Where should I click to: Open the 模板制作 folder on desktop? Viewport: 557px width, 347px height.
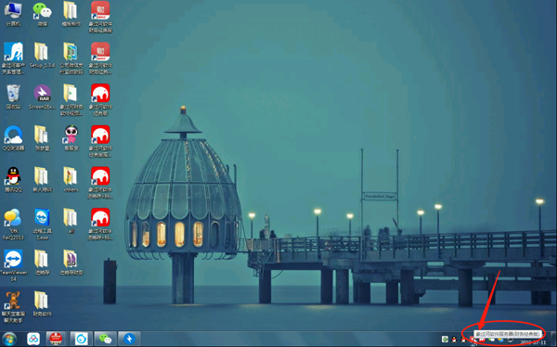click(x=71, y=14)
